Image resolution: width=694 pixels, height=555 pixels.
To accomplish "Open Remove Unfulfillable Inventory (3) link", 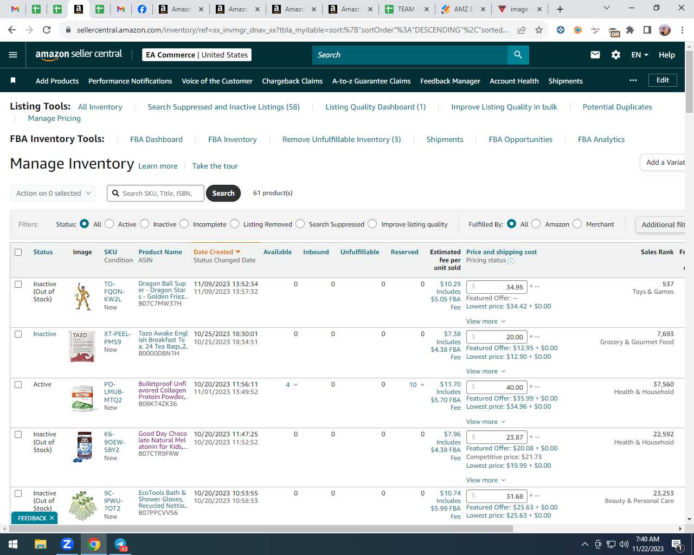I will tap(342, 139).
